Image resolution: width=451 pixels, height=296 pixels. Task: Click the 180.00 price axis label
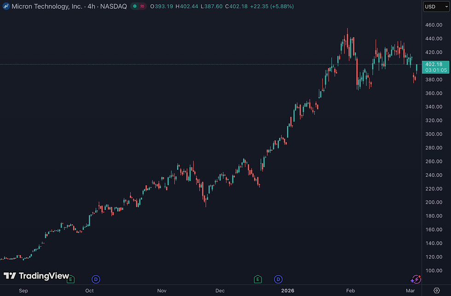(x=434, y=216)
